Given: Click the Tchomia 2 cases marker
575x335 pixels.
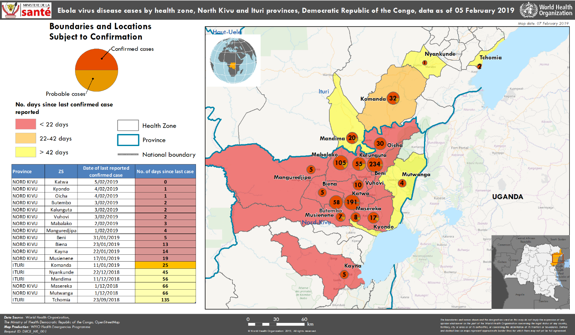Looking at the screenshot, I should [x=479, y=67].
